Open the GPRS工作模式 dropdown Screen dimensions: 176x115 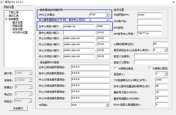(x=107, y=15)
